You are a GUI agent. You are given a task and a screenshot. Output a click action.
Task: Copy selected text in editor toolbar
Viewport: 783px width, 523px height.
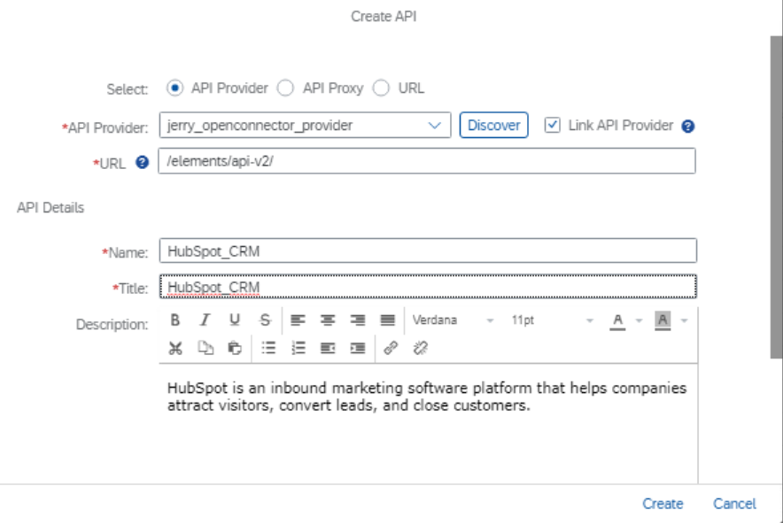205,348
